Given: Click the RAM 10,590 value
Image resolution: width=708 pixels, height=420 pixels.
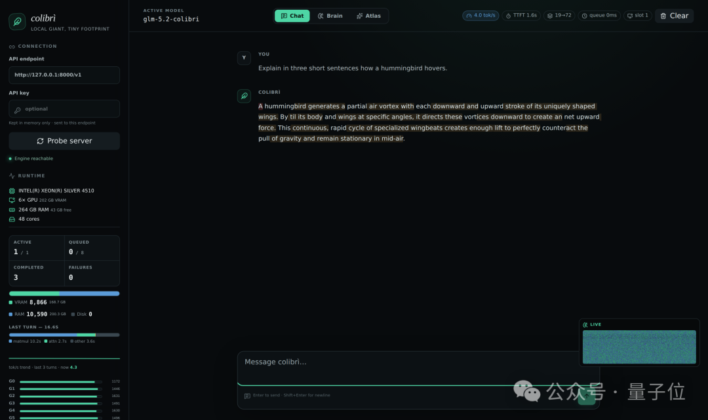Looking at the screenshot, I should click(x=37, y=314).
